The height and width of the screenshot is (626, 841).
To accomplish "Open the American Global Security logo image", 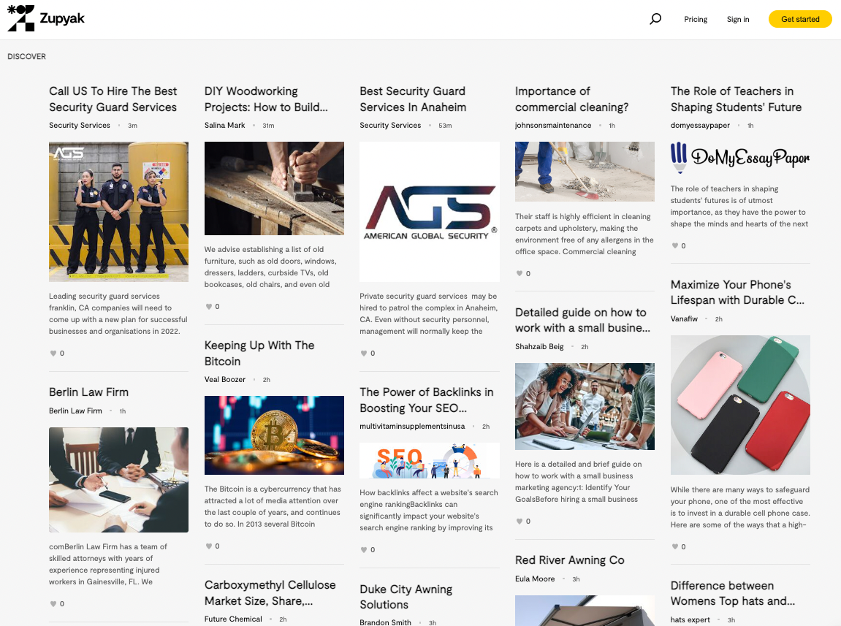I will click(x=430, y=211).
